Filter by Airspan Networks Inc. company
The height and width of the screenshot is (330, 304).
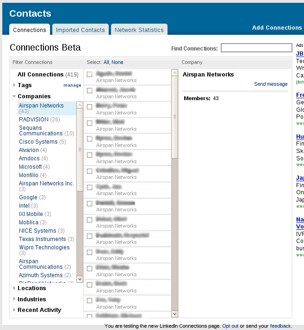[x=46, y=186]
